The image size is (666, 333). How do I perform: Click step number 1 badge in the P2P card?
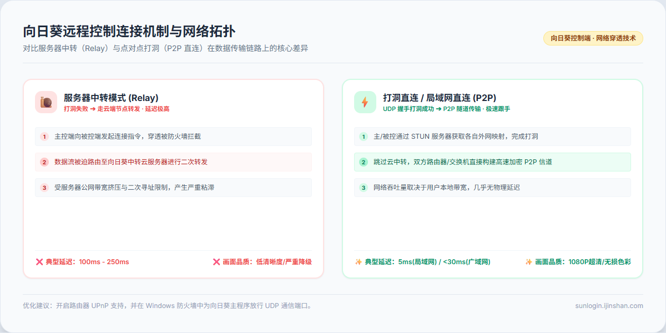point(364,137)
